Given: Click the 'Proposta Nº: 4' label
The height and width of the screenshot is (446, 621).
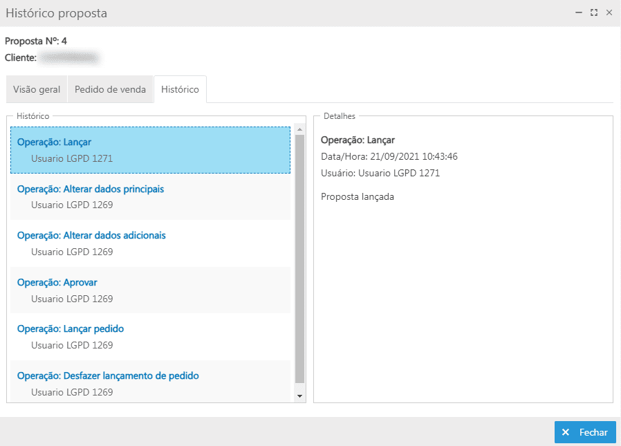Looking at the screenshot, I should (36, 41).
